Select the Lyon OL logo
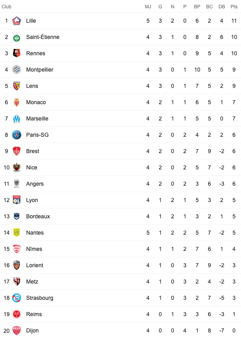 pyautogui.click(x=17, y=200)
